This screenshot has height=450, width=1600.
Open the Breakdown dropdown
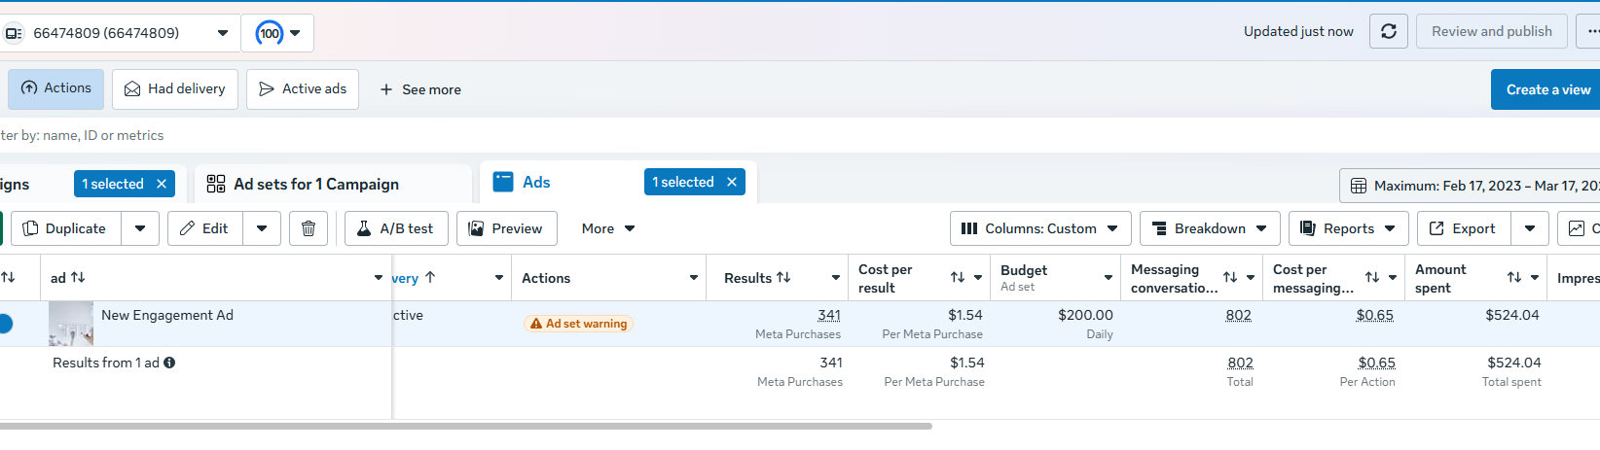click(x=1210, y=228)
